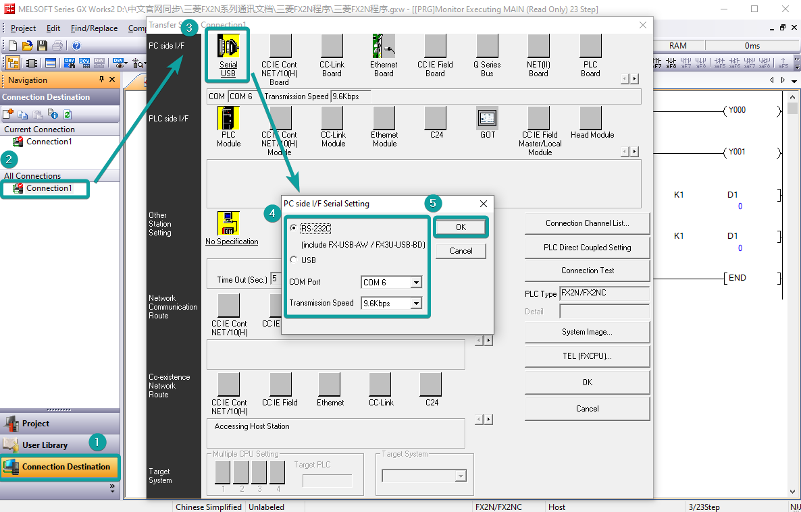The image size is (801, 512).
Task: Switch to Project view in Navigation
Action: coord(59,424)
